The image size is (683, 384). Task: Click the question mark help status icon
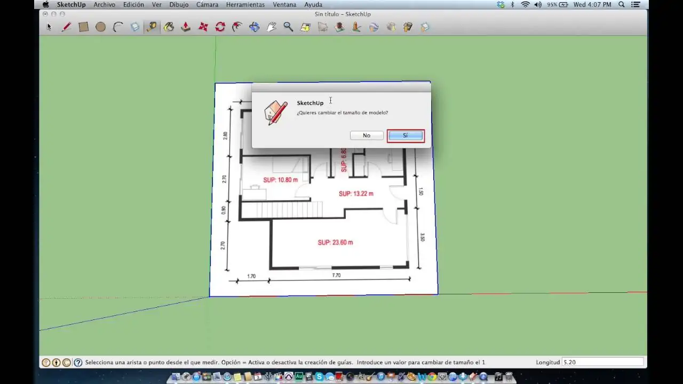[x=78, y=363]
